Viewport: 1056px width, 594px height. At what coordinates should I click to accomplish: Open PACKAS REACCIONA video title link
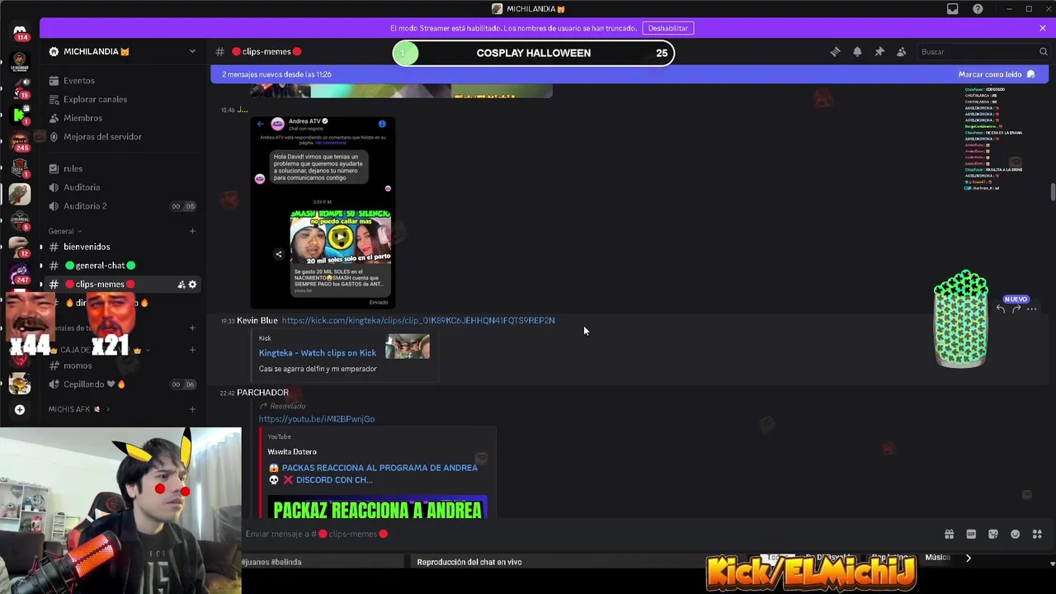tap(373, 474)
